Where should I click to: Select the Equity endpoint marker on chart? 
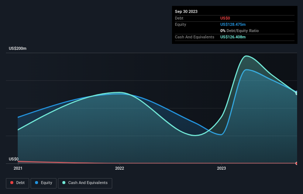(297, 93)
